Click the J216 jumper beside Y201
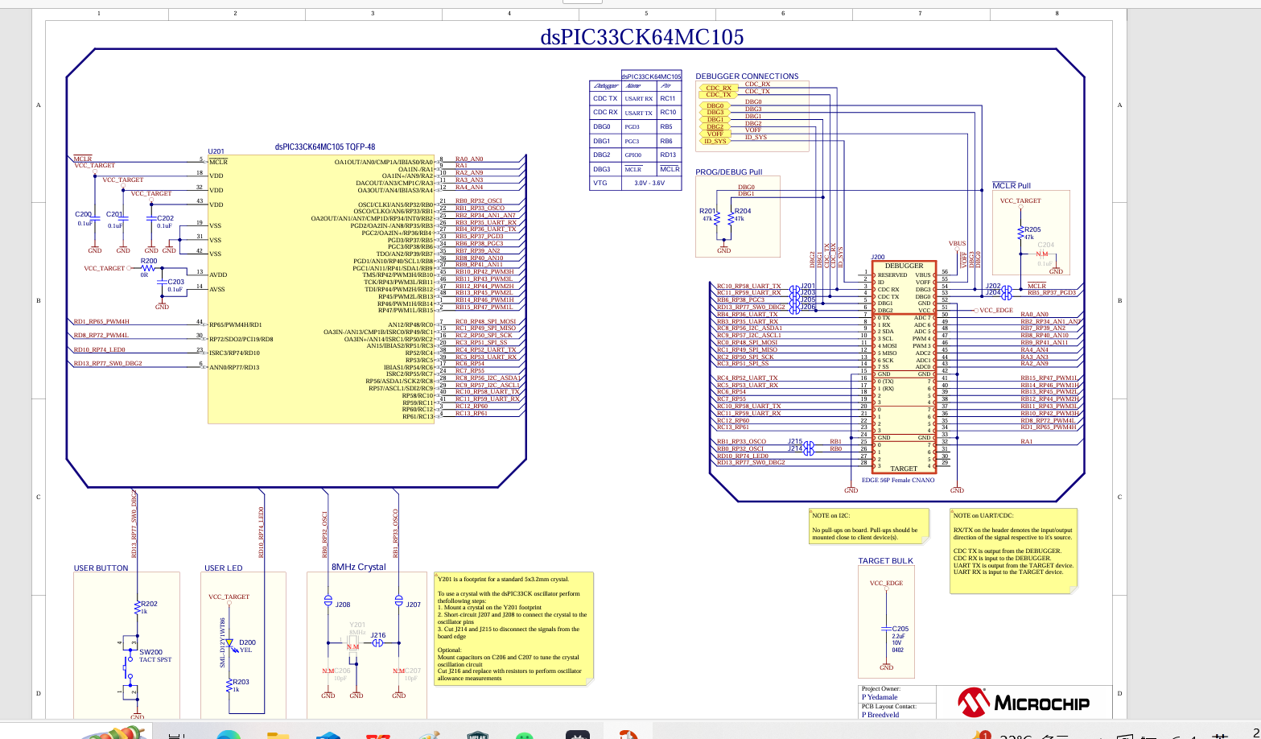The height and width of the screenshot is (739, 1261). [376, 642]
